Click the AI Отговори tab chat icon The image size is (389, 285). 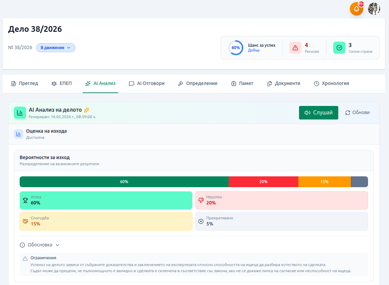point(132,84)
